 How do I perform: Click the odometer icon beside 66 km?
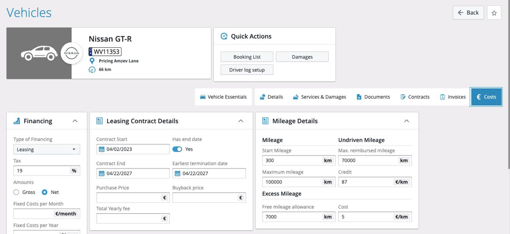point(92,70)
